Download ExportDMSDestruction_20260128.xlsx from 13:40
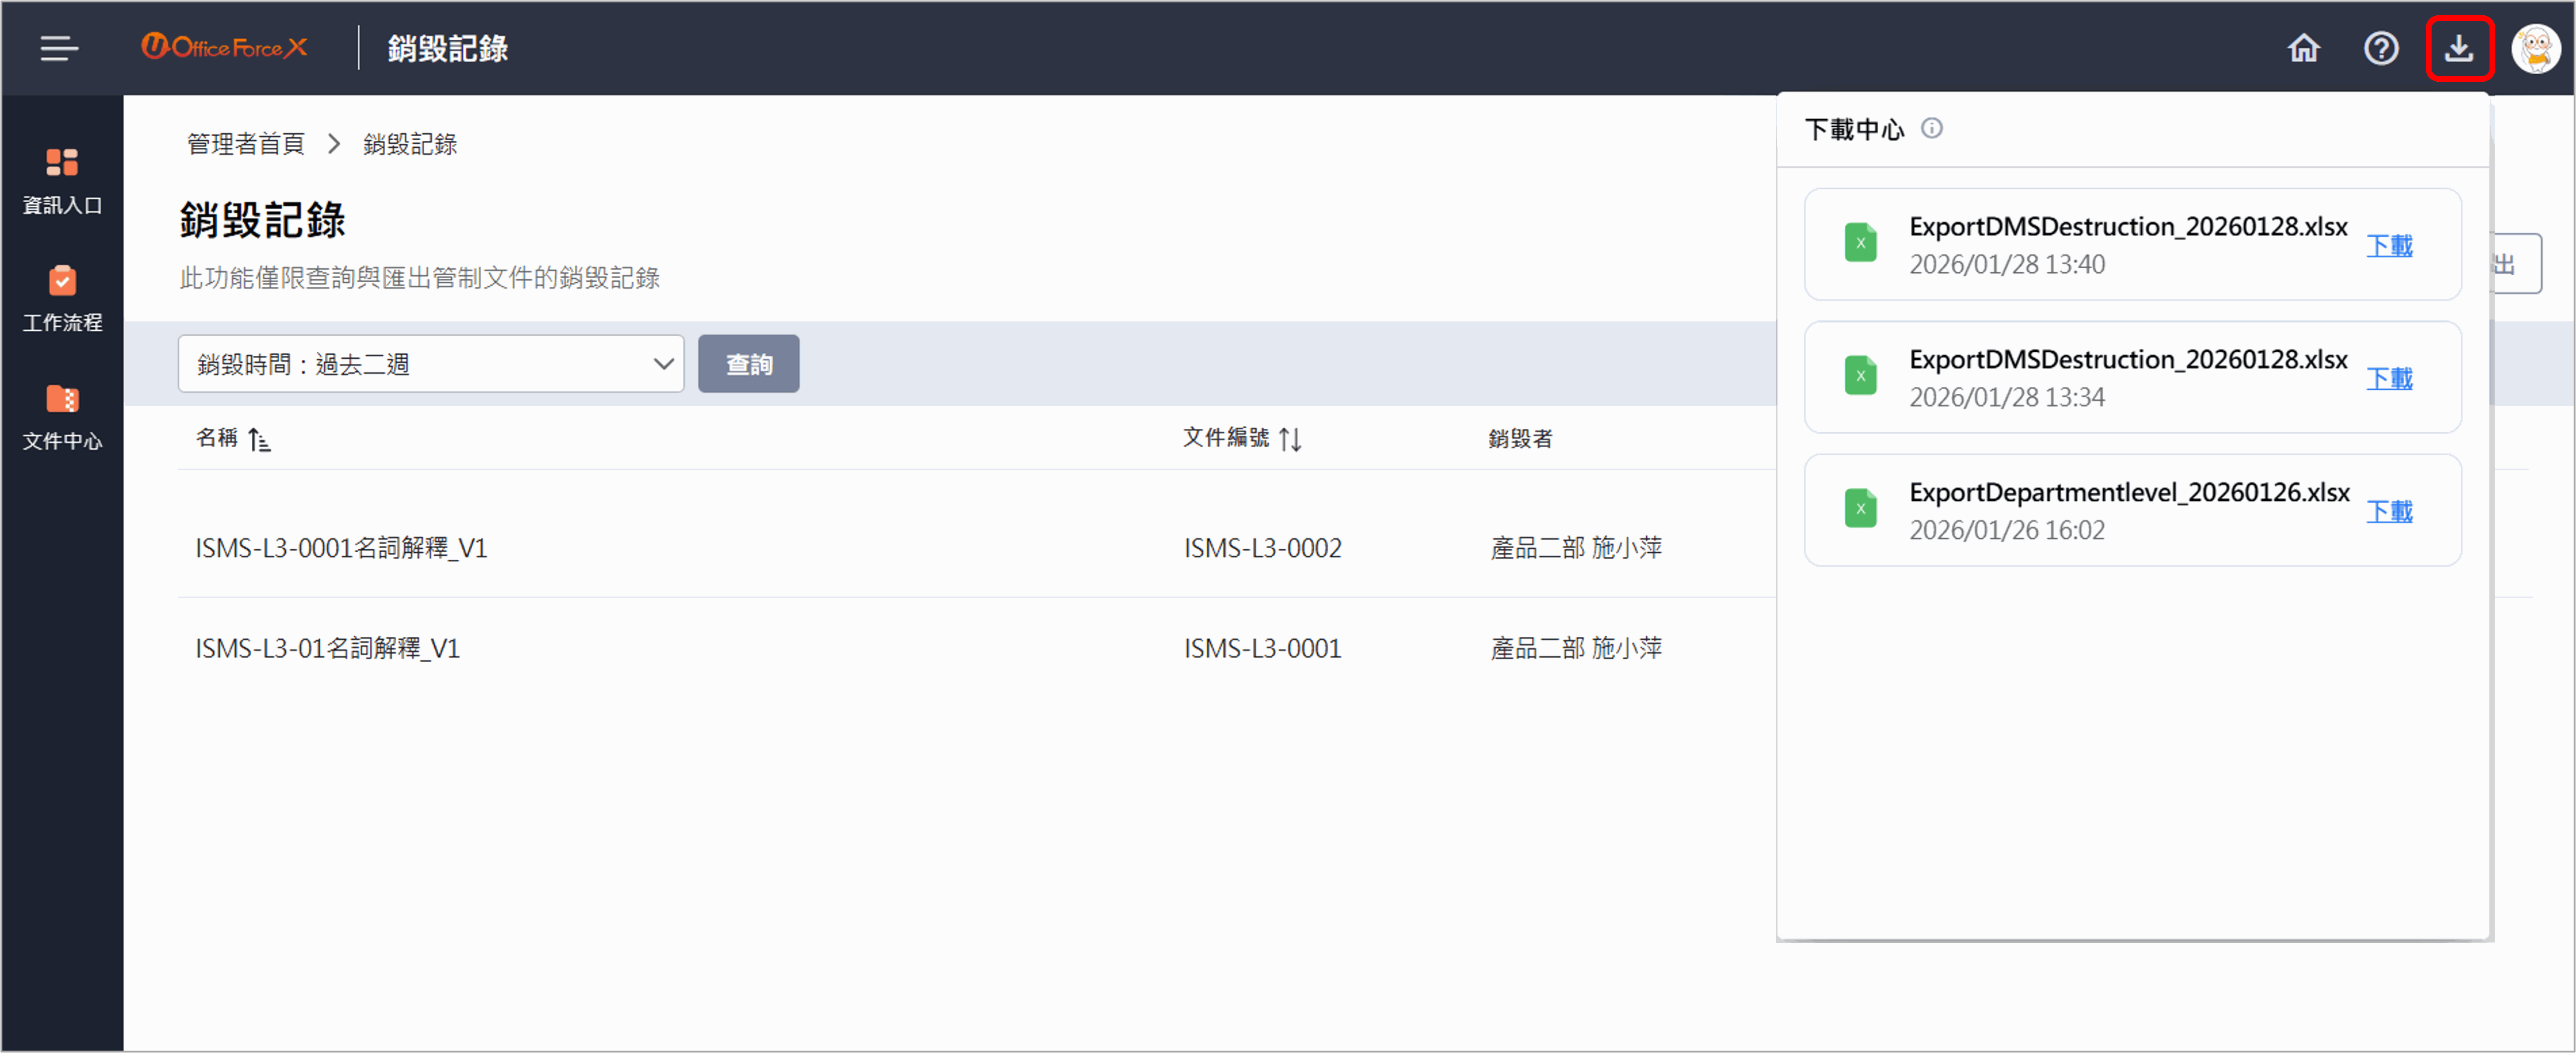This screenshot has height=1053, width=2576. [x=2390, y=245]
